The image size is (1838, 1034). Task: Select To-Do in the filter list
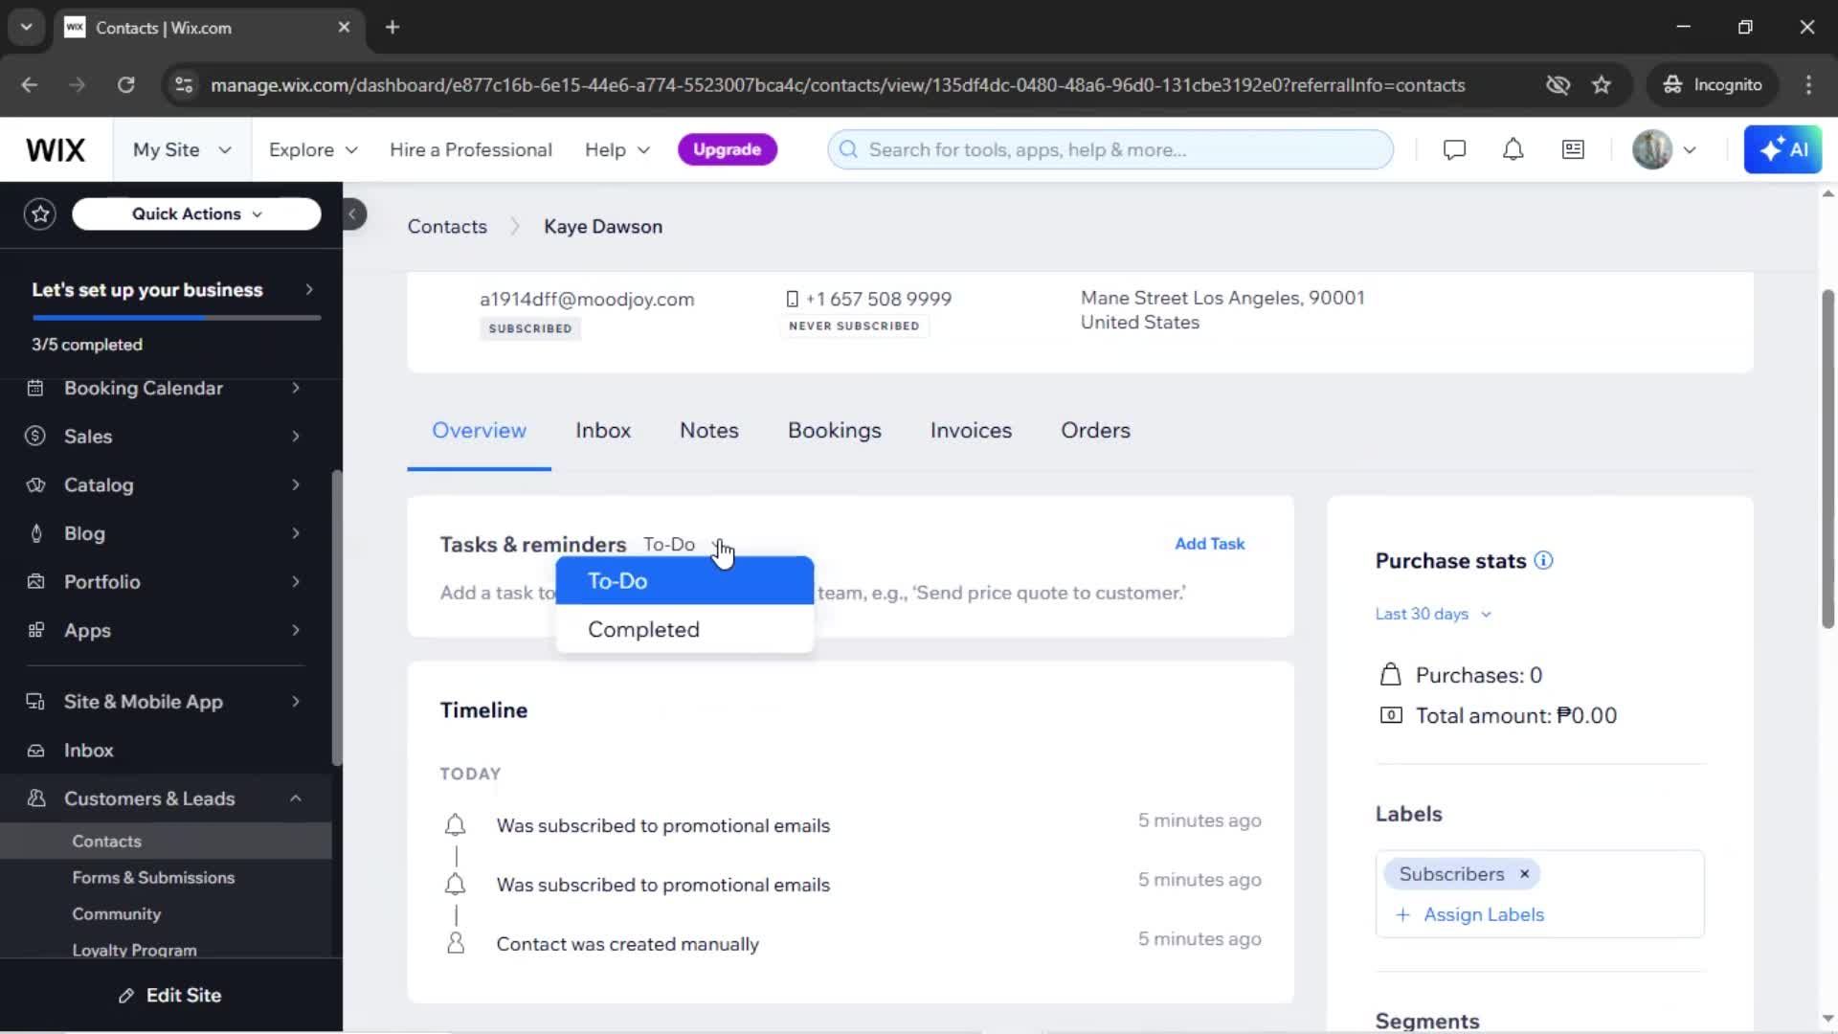[x=684, y=580]
